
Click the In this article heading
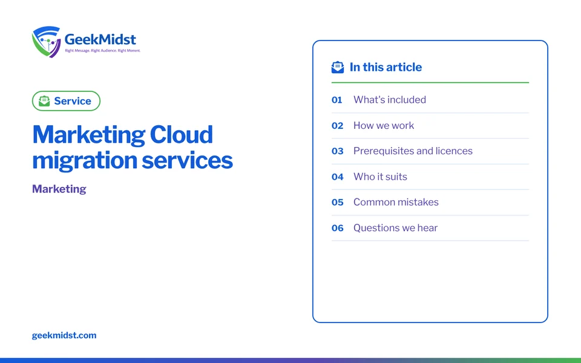pos(386,67)
